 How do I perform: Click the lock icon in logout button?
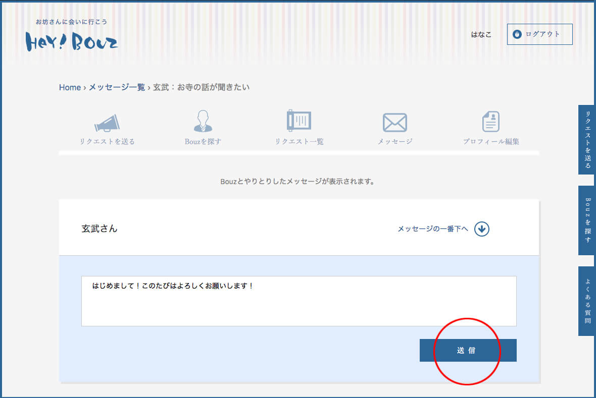517,34
